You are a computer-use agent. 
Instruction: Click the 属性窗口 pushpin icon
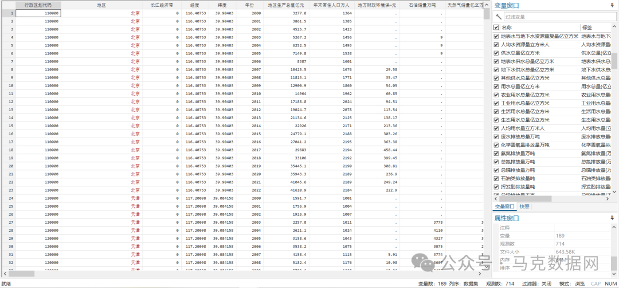coord(612,218)
